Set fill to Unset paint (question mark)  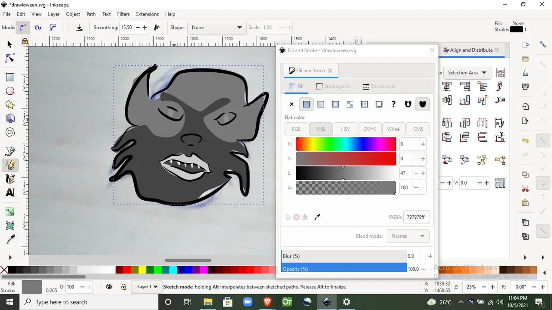[393, 104]
